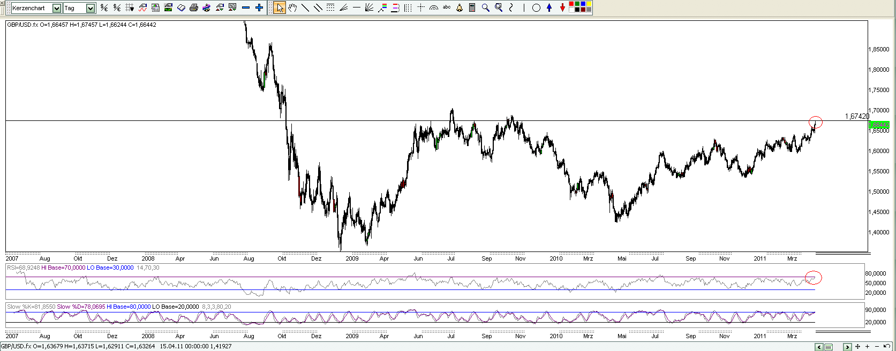
Task: Select the crosshair tool
Action: coord(421,7)
